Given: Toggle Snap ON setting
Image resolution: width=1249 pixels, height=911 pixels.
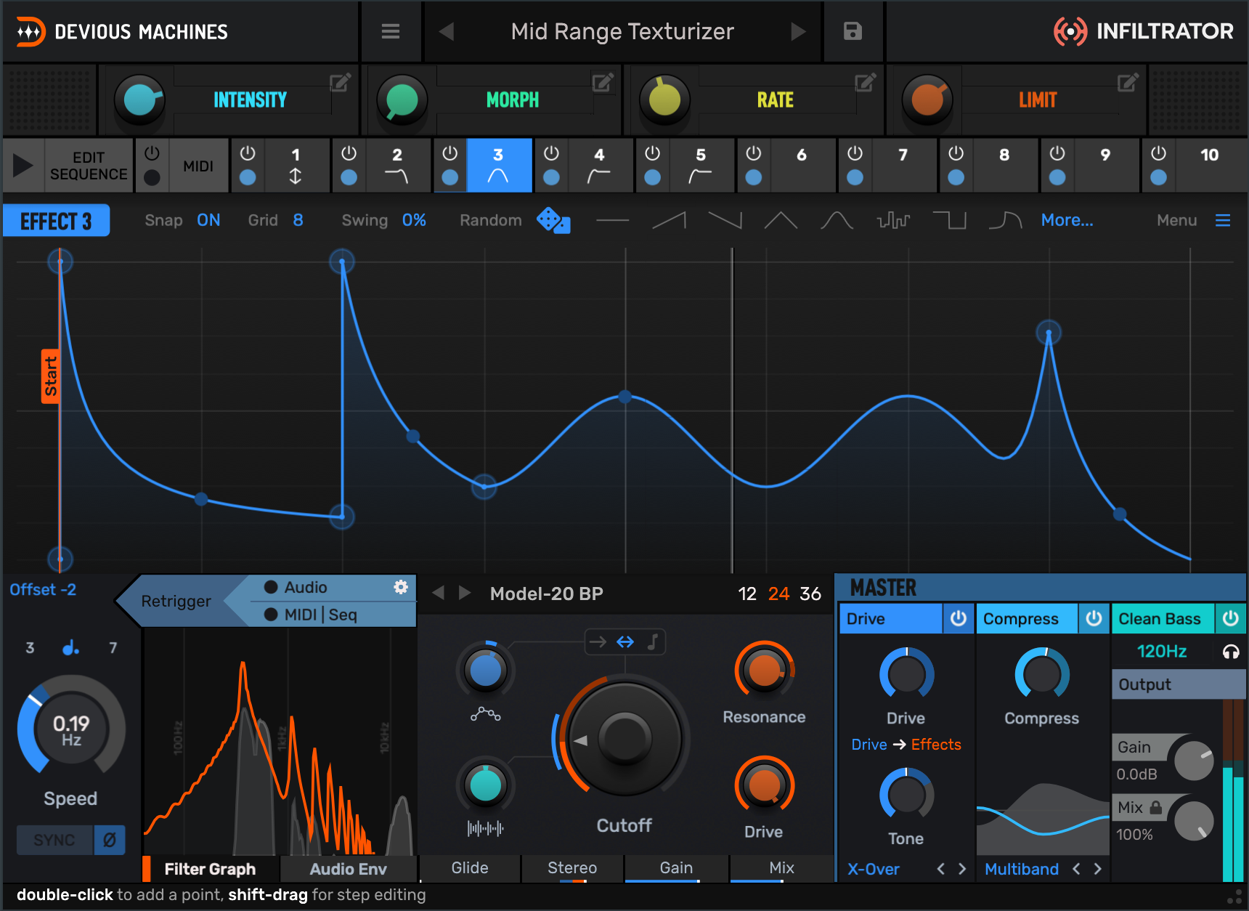Looking at the screenshot, I should [x=208, y=220].
